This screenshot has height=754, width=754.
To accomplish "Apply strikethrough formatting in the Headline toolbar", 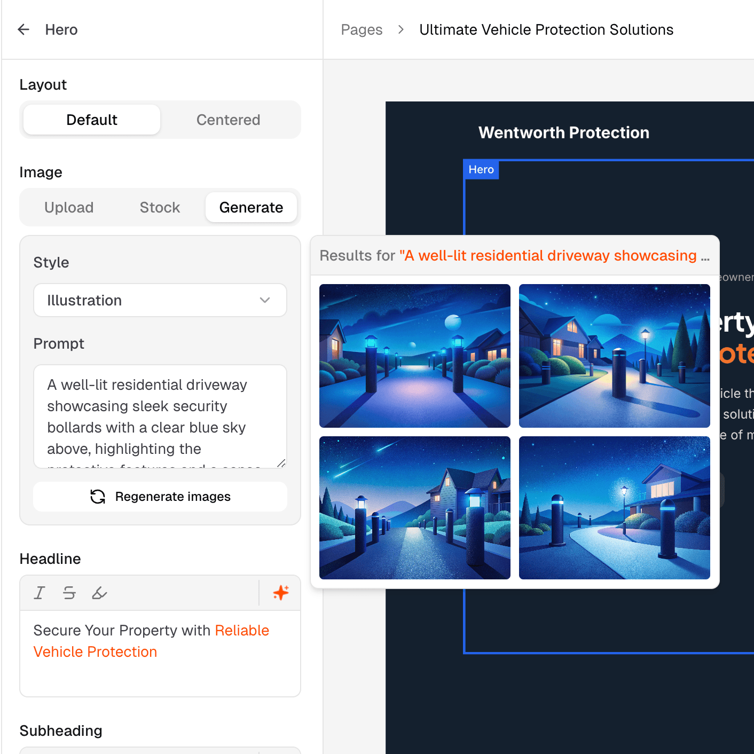I will click(x=69, y=593).
